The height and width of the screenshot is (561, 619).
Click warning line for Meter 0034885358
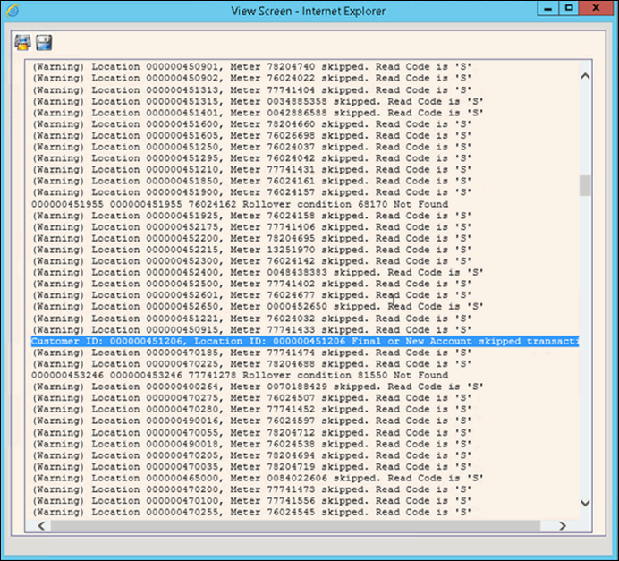click(x=258, y=101)
